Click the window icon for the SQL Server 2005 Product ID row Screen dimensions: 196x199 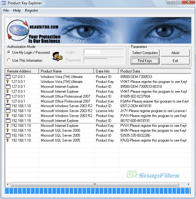click(x=8, y=135)
